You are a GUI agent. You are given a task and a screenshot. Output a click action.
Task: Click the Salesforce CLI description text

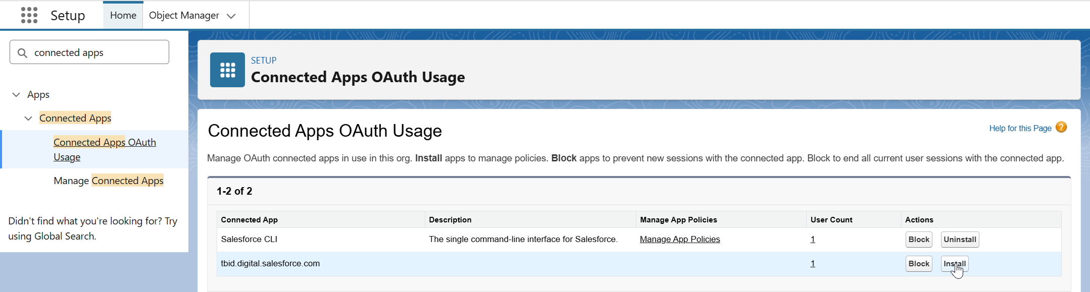pos(523,239)
